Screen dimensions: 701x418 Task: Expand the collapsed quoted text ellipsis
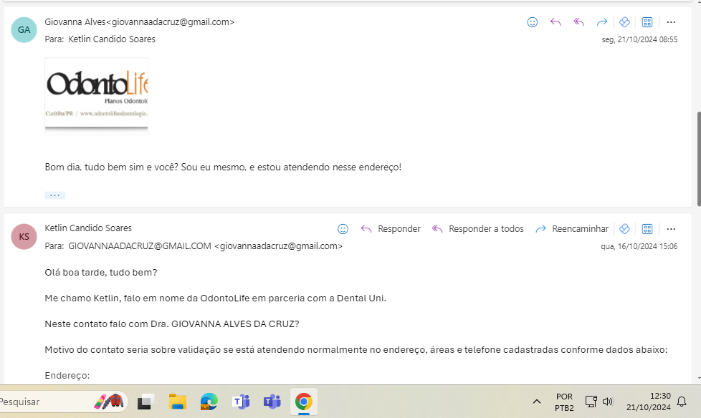[54, 195]
